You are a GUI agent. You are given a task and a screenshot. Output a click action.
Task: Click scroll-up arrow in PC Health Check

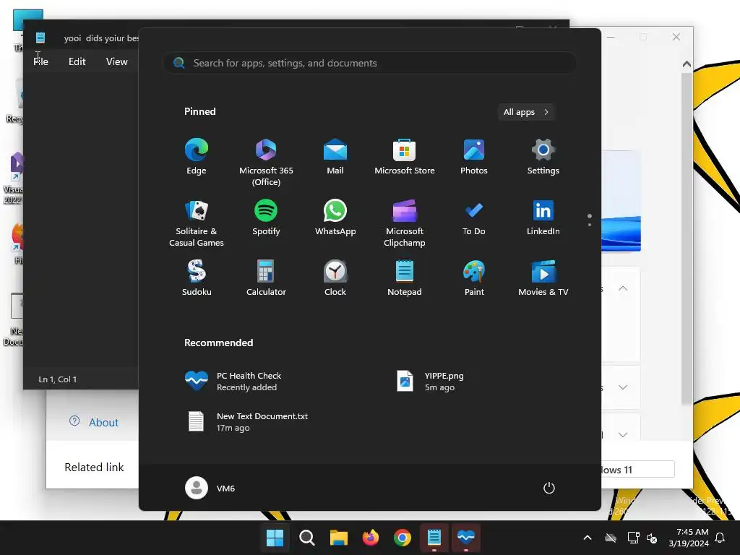point(687,64)
